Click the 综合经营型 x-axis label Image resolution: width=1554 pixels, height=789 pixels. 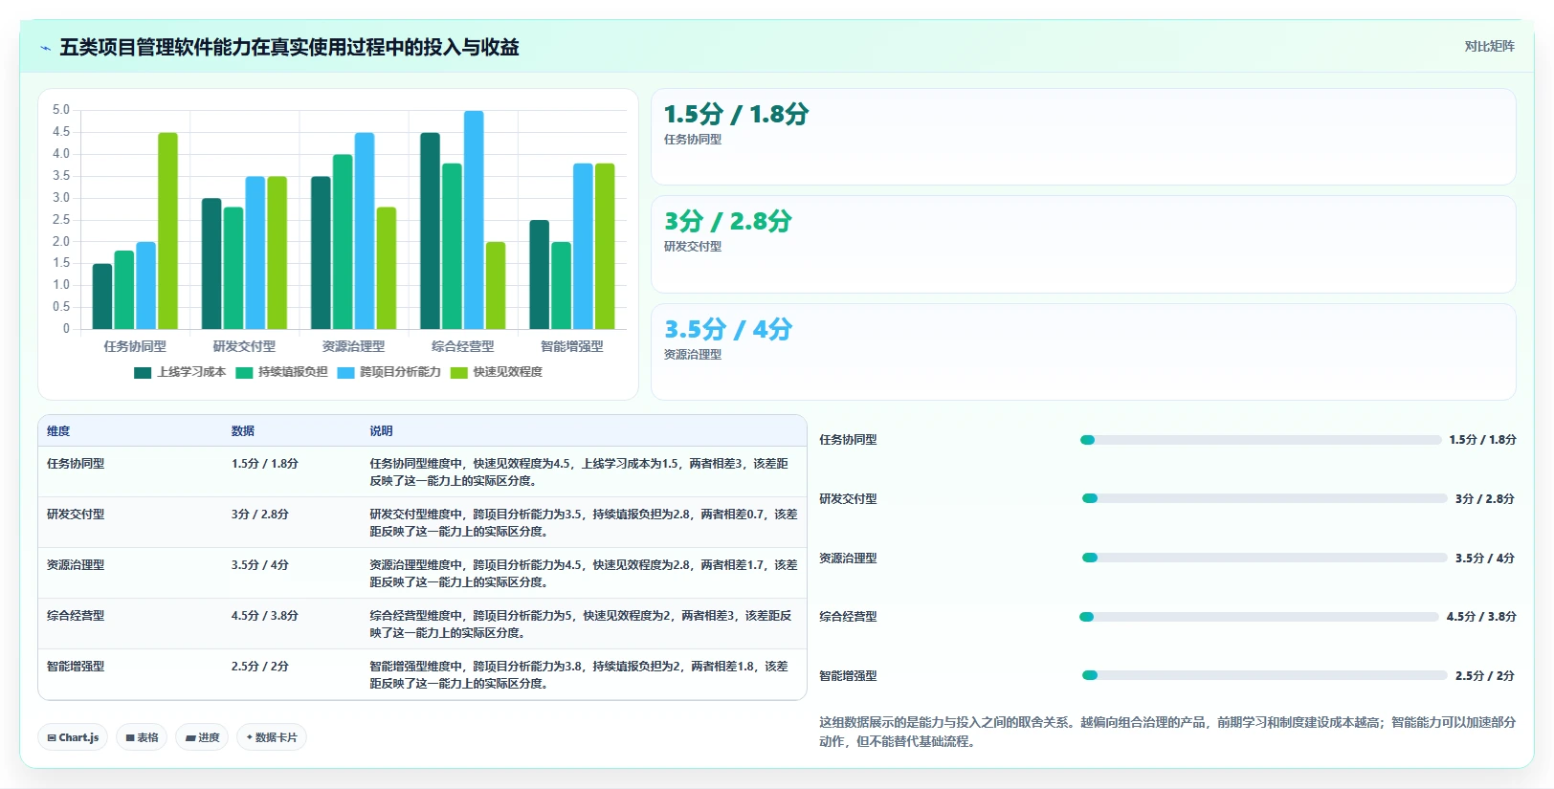click(463, 346)
